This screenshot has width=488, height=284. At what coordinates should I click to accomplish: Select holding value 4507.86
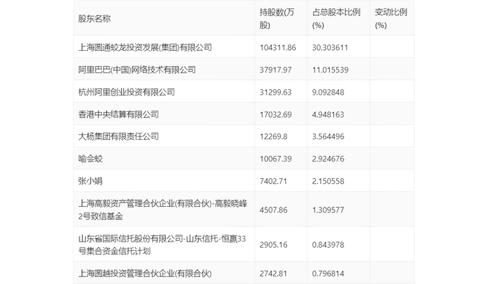(273, 210)
